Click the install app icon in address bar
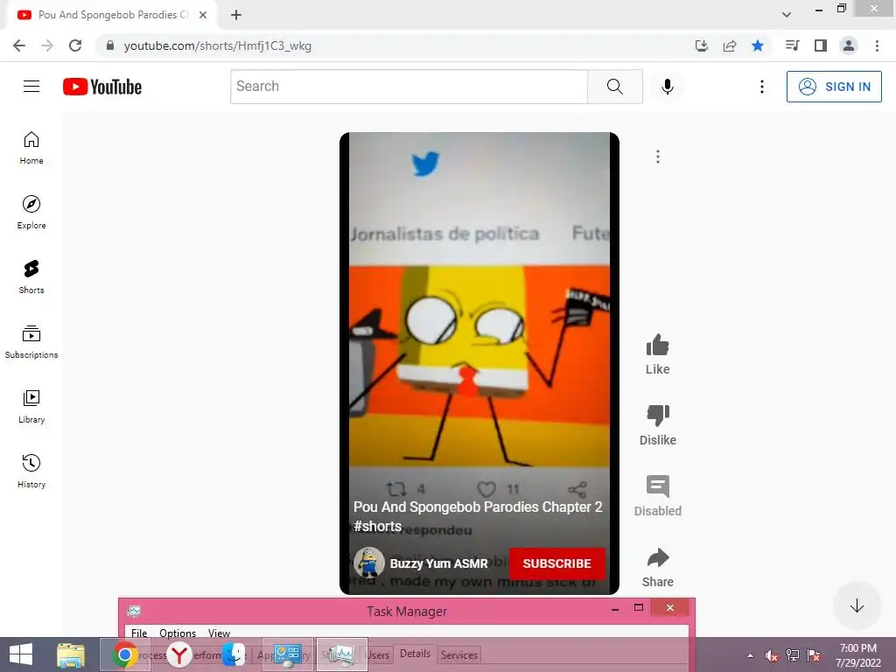This screenshot has width=896, height=672. coord(701,45)
